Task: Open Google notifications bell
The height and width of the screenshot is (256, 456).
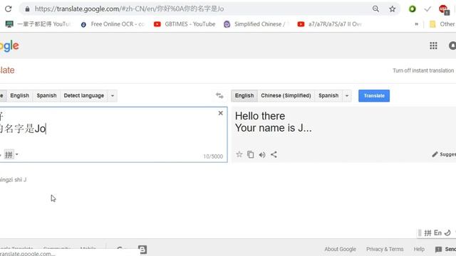Action: [x=452, y=46]
